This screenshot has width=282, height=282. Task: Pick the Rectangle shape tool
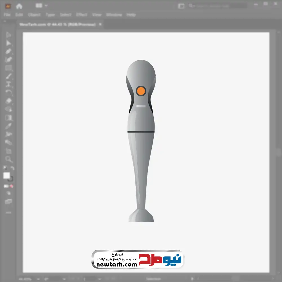(8, 68)
